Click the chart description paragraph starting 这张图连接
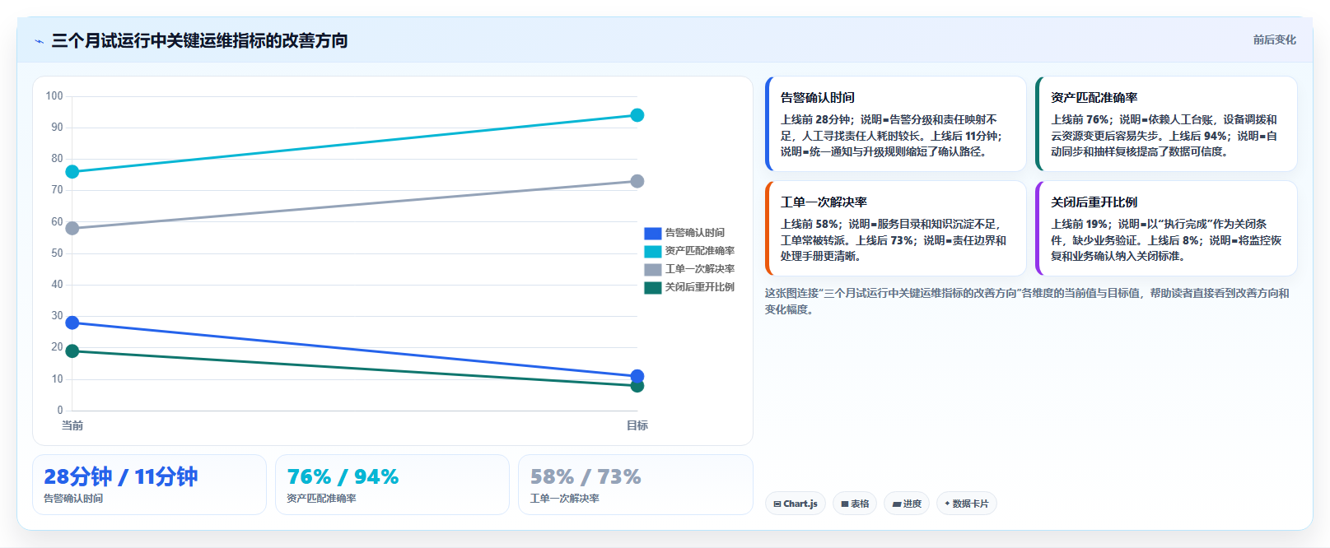Screen dimensions: 1330x548 point(1027,301)
